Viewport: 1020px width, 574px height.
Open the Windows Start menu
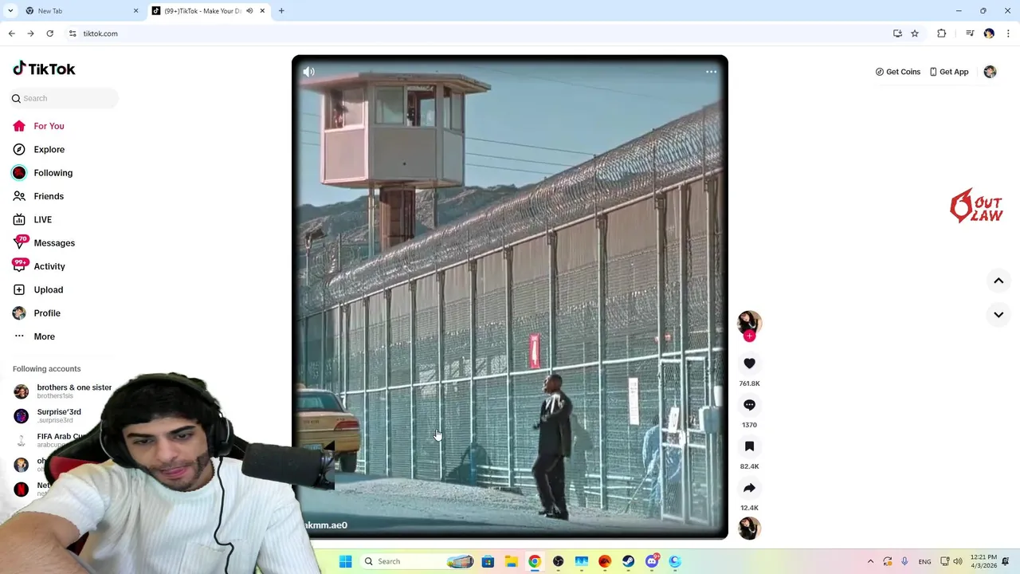pos(346,561)
